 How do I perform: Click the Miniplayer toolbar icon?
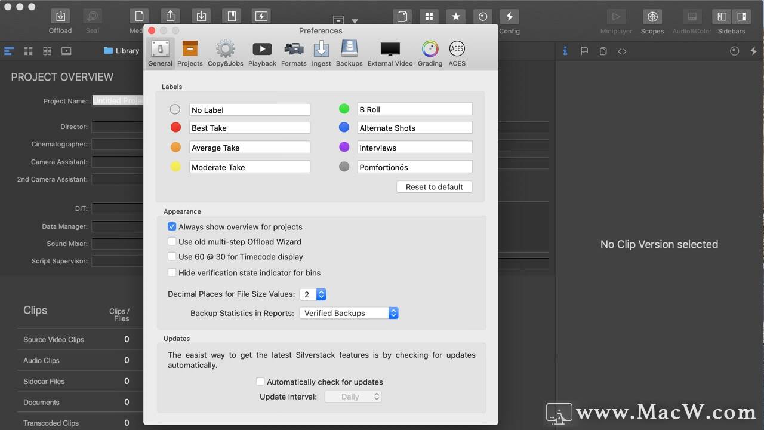[616, 17]
